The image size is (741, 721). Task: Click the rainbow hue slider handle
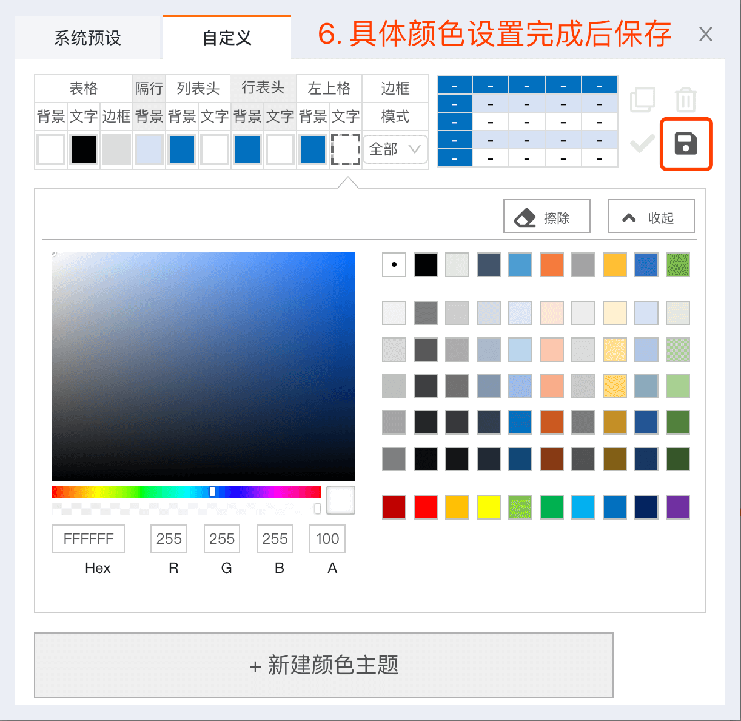point(212,492)
